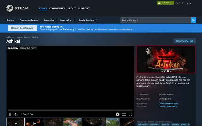Enter fullscreen video mode
Screen dimensions: 202x126
click(x=130, y=114)
